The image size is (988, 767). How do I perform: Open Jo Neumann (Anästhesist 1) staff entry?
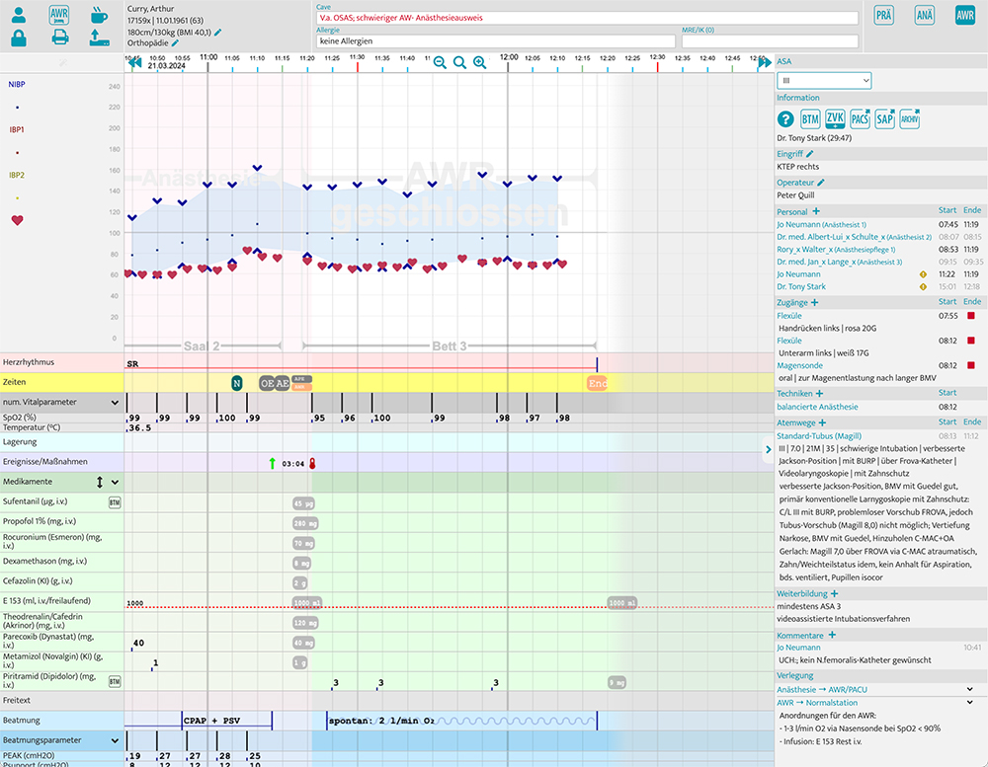pos(822,225)
